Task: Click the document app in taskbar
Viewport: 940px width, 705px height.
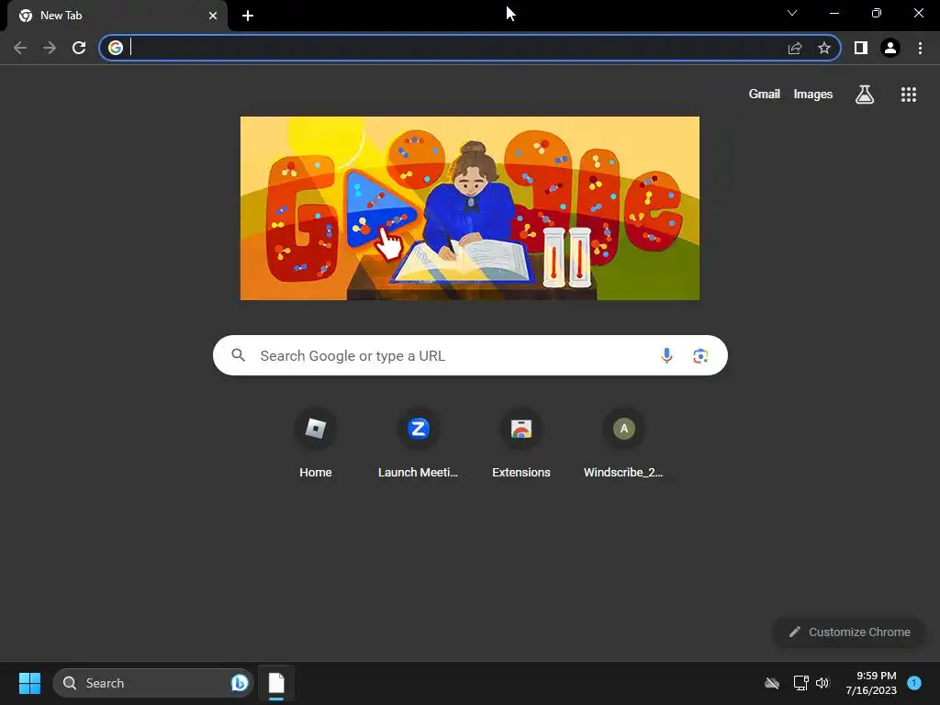Action: pos(276,683)
